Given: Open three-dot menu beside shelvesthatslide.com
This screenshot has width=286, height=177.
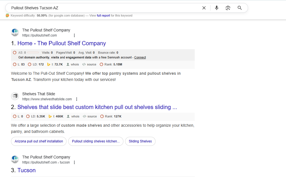Looking at the screenshot, I should click(x=77, y=99).
